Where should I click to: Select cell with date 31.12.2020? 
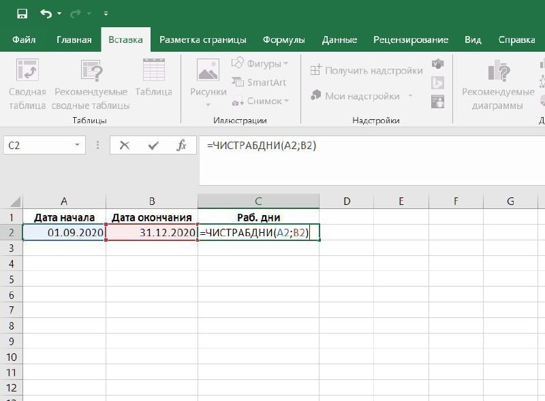click(x=152, y=232)
